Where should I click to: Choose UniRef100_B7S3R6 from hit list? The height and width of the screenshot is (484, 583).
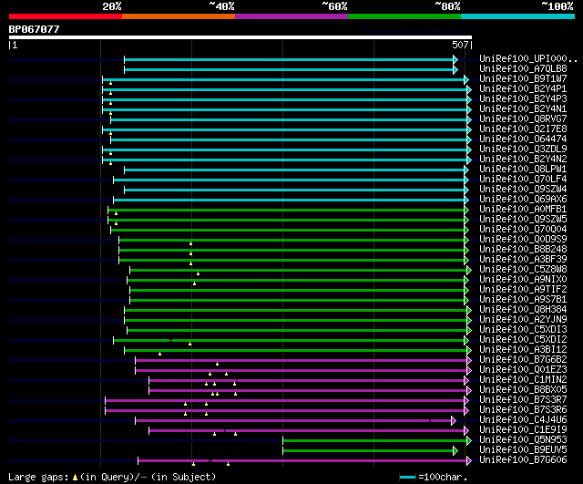(523, 410)
